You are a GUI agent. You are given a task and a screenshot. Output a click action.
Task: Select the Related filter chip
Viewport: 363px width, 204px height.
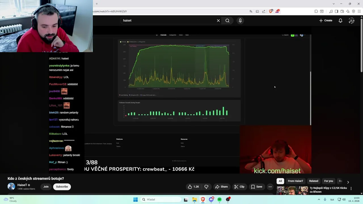[x=314, y=181]
